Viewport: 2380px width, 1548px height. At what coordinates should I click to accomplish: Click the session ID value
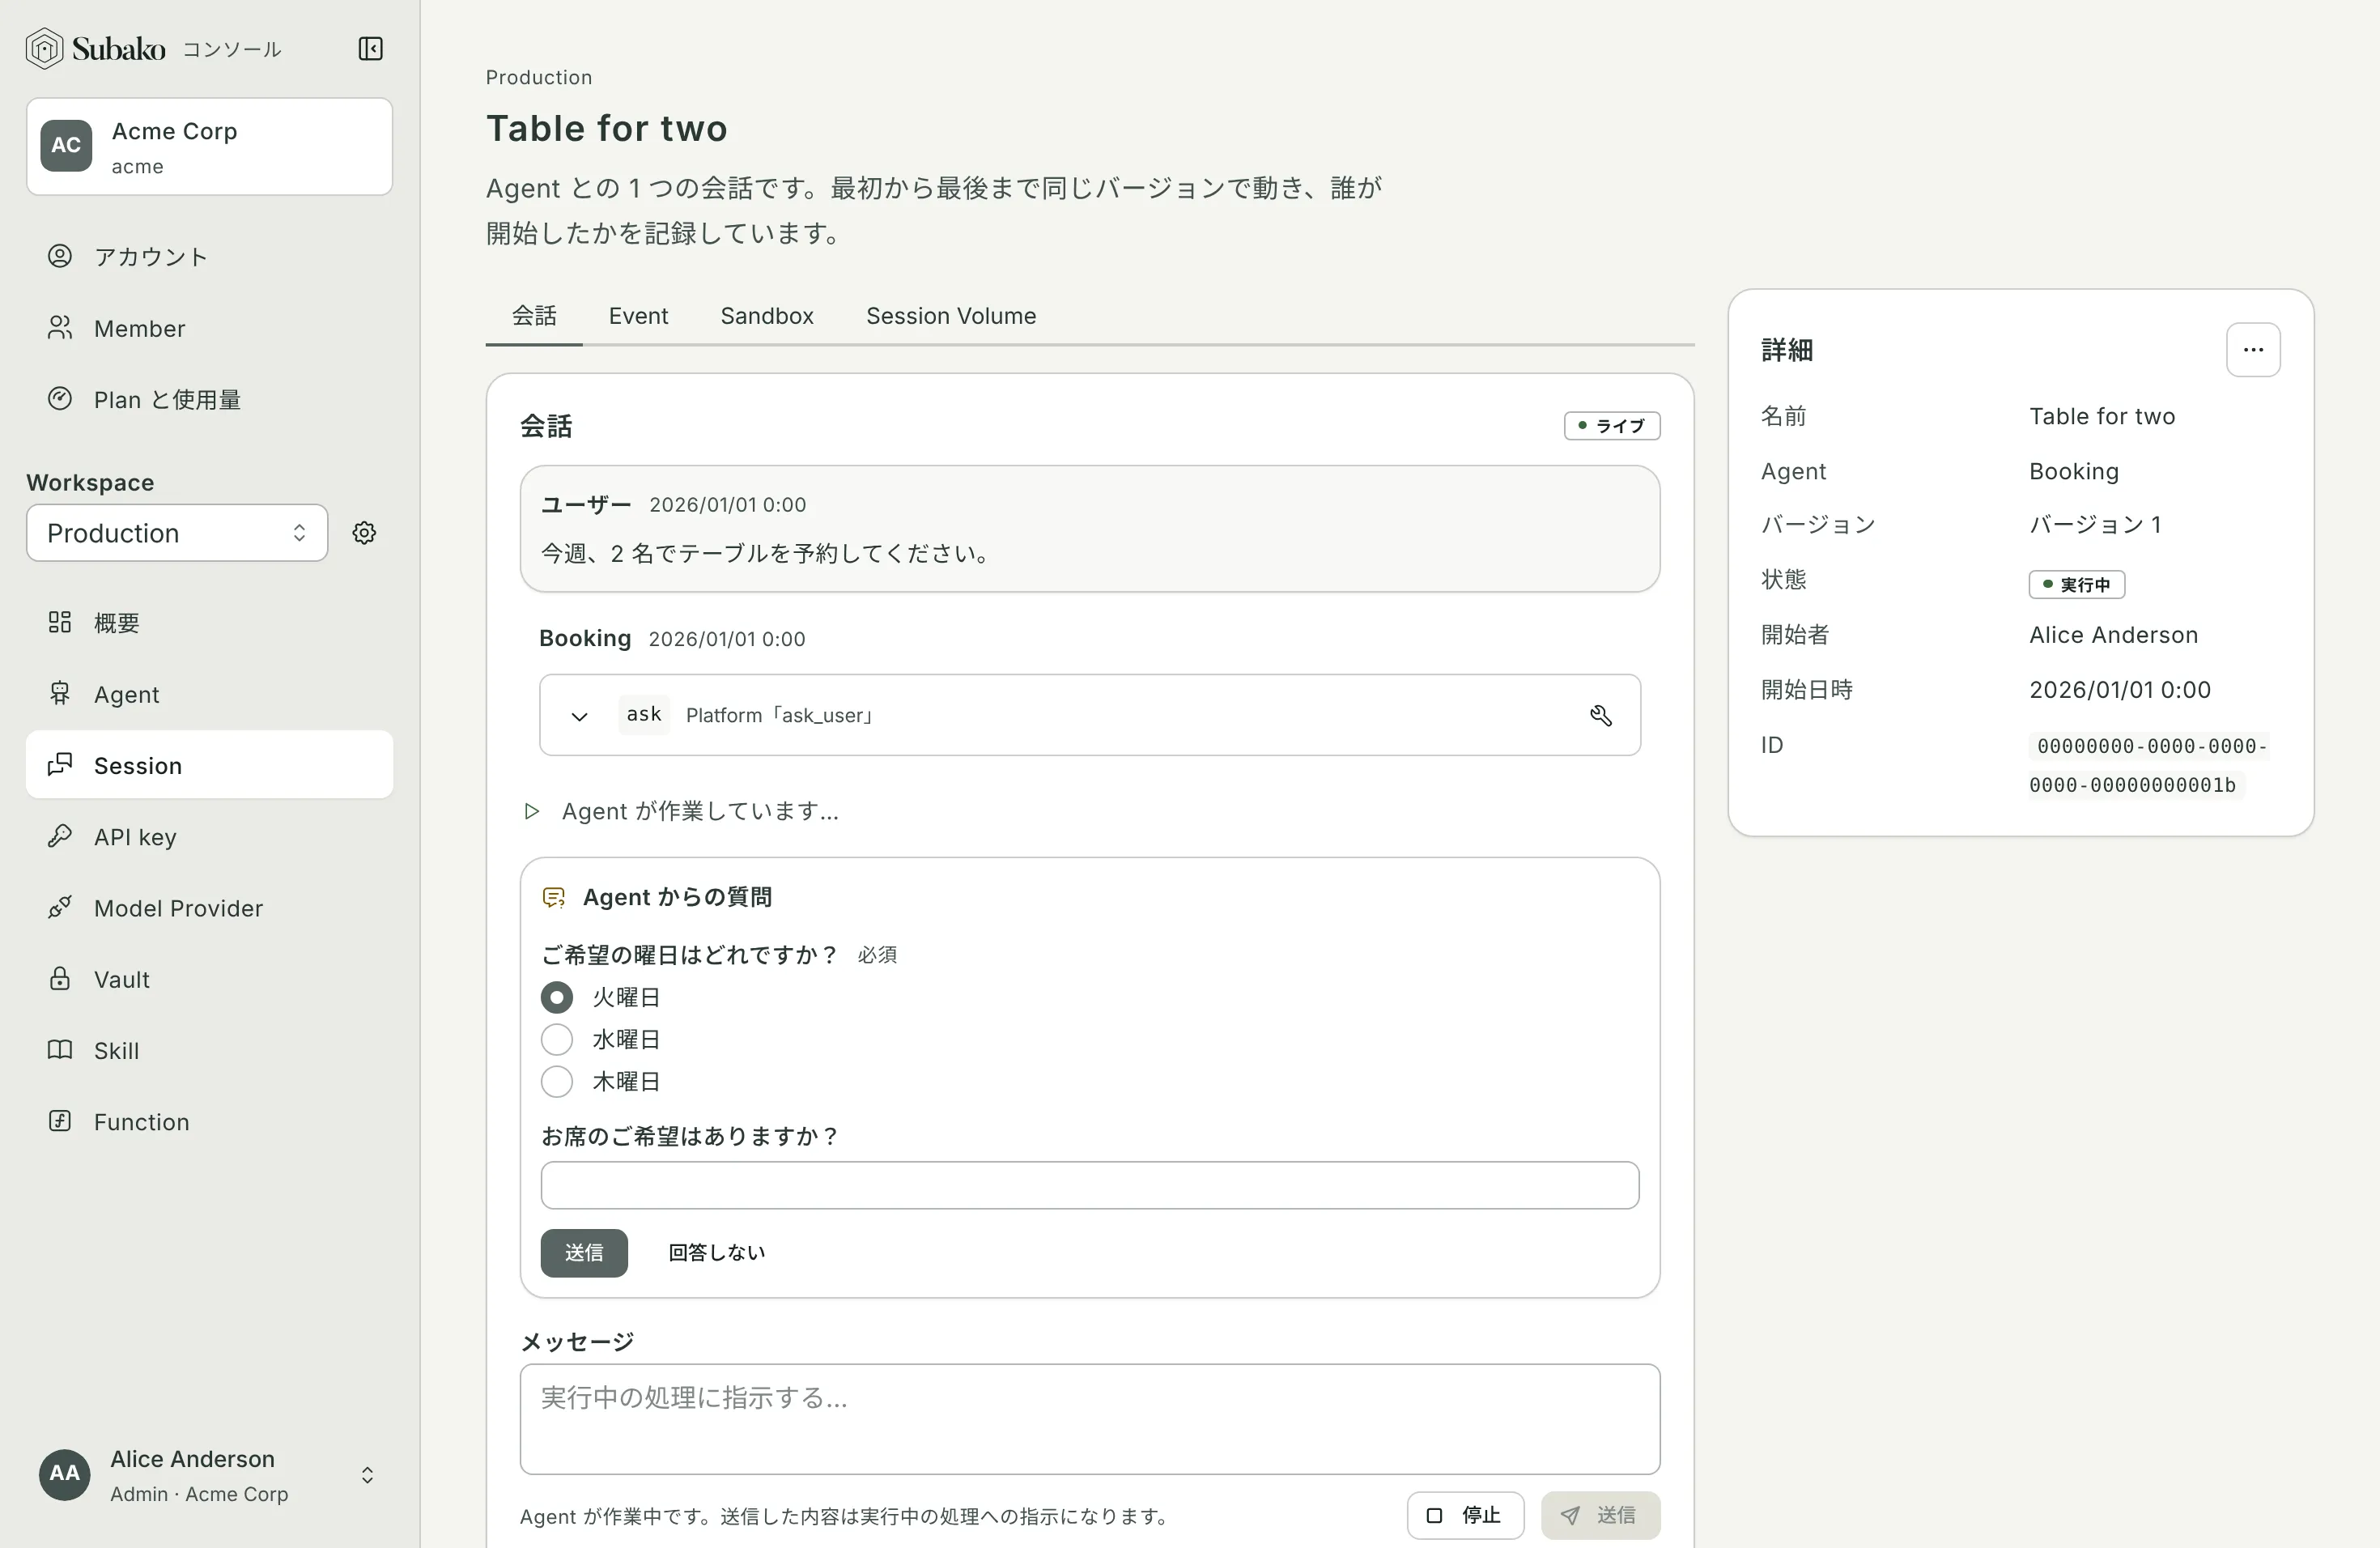2148,765
